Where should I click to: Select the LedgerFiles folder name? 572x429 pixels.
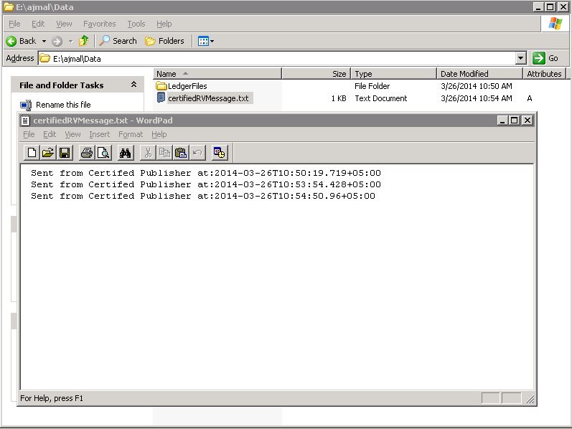[x=187, y=86]
